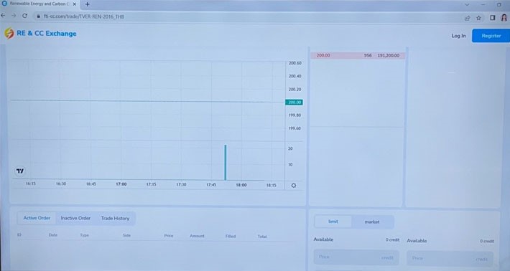The image size is (510, 271).
Task: Open a new browser tab
Action: tap(87, 4)
